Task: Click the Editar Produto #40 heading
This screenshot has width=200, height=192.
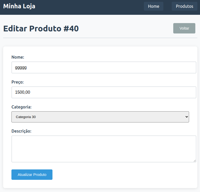Action: point(41,29)
